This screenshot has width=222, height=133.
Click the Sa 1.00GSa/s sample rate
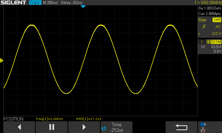210,8
